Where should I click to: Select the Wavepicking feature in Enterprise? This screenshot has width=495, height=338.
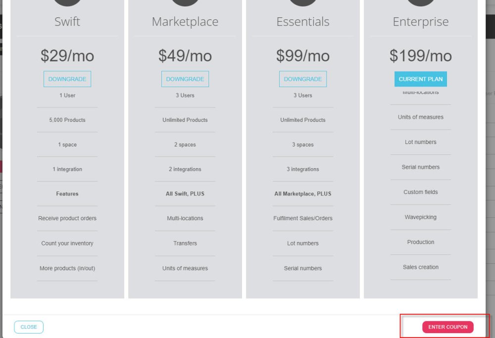[421, 217]
